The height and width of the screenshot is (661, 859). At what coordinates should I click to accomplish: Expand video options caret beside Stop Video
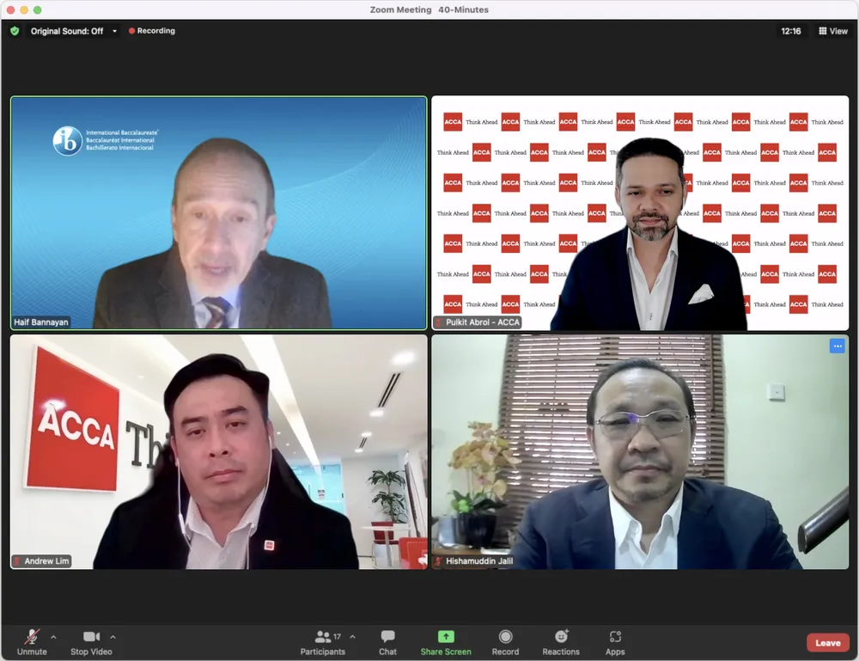113,637
